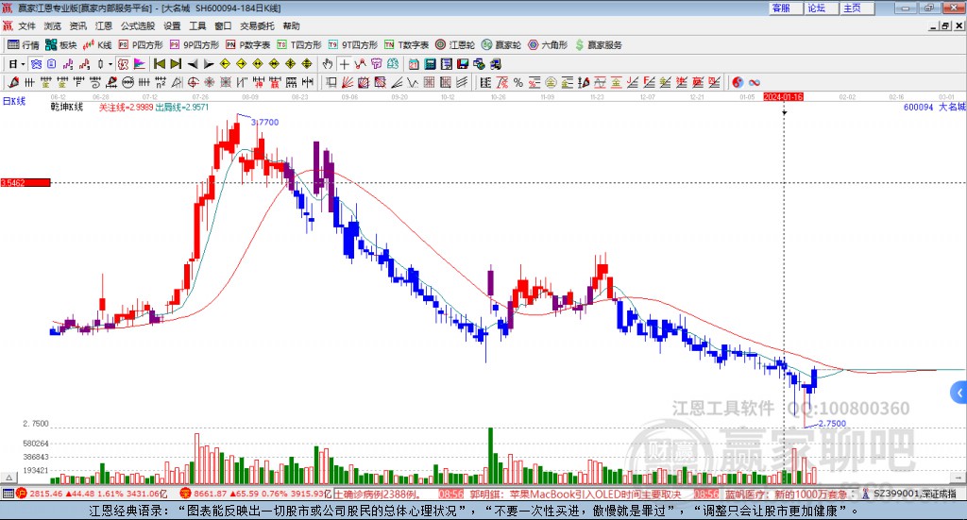This screenshot has width=967, height=520.
Task: Open the 赢家轮 wheel tool
Action: [x=501, y=45]
